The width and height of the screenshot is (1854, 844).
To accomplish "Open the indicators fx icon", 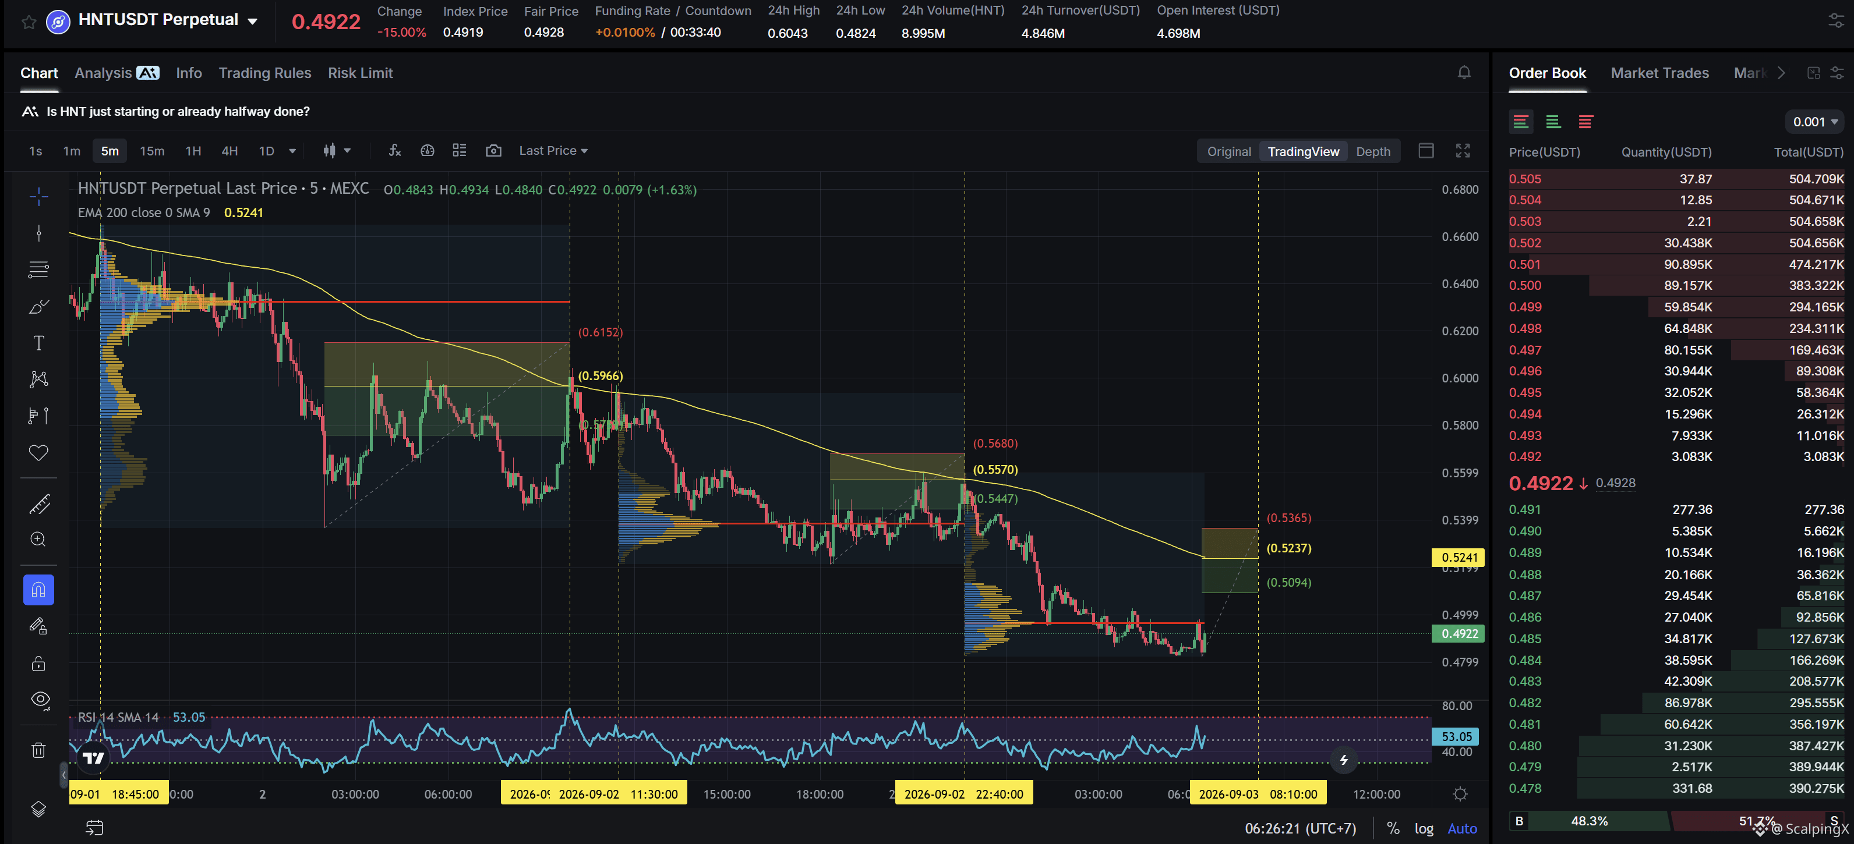I will 394,150.
